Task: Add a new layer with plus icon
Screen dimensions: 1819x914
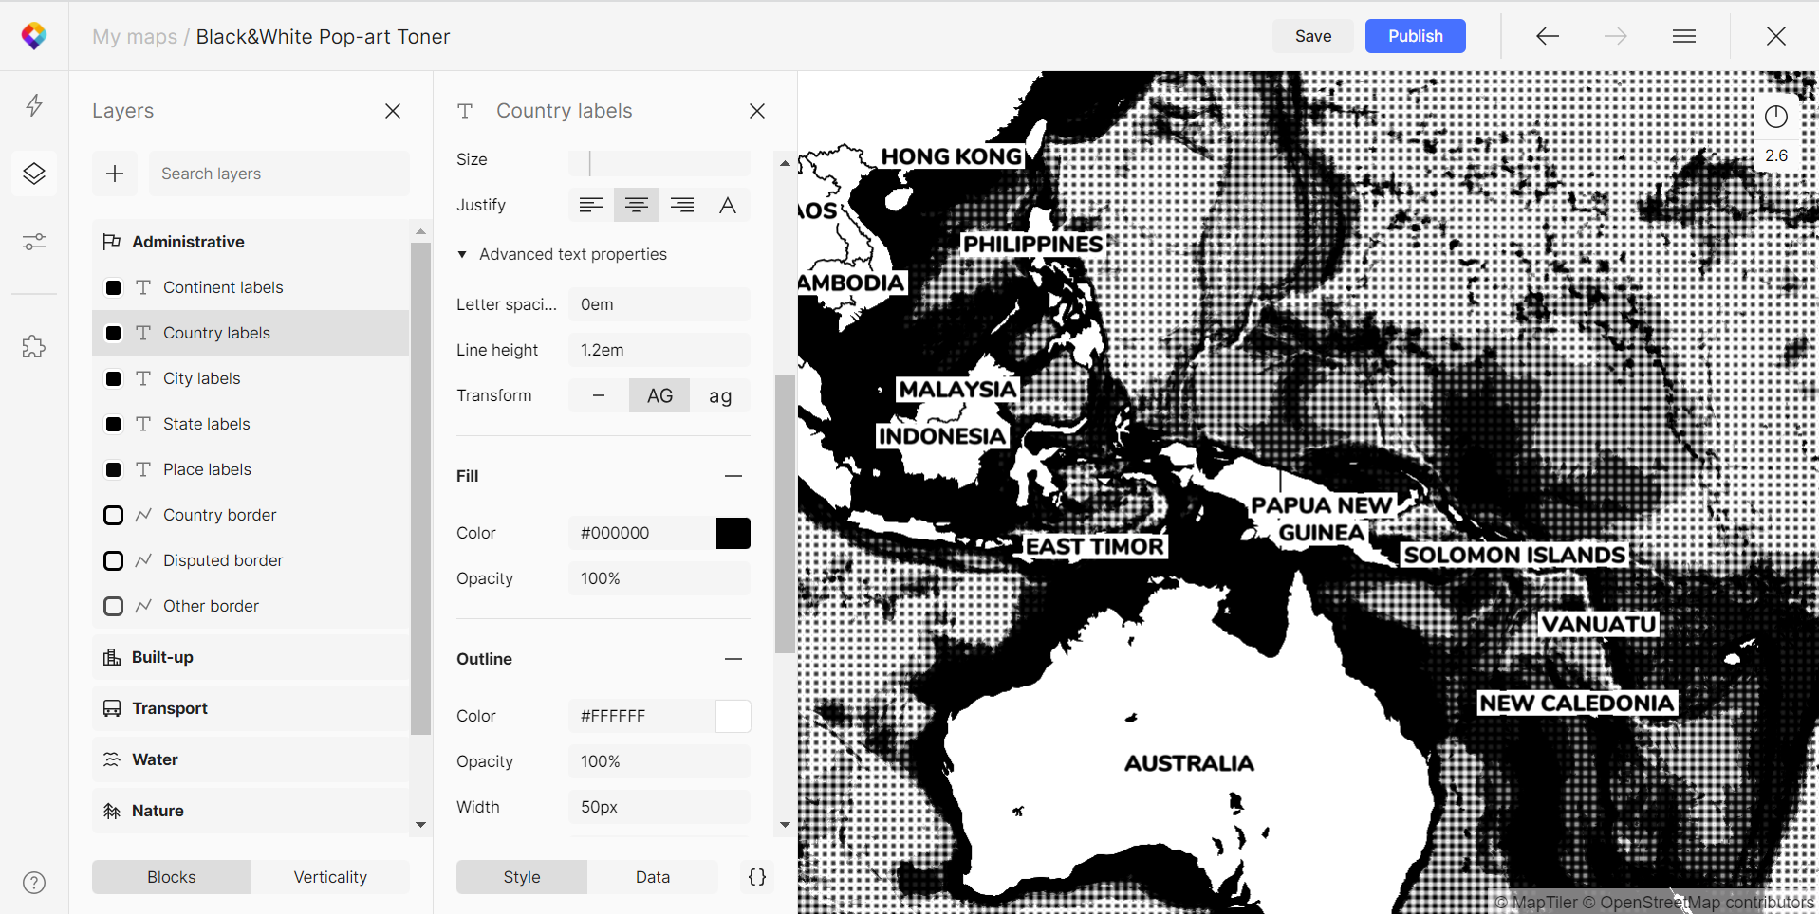Action: [114, 174]
